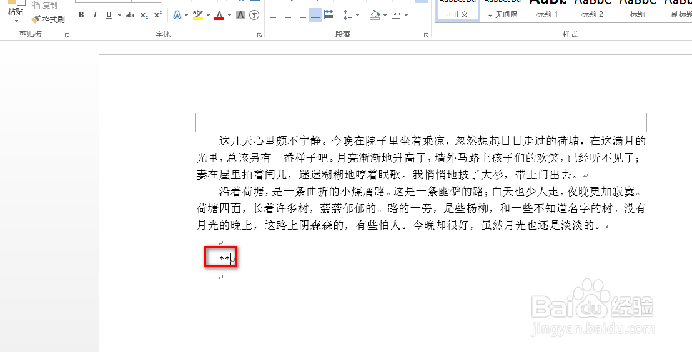
Task: Activate the Format Painter (格式刷)
Action: (x=48, y=19)
